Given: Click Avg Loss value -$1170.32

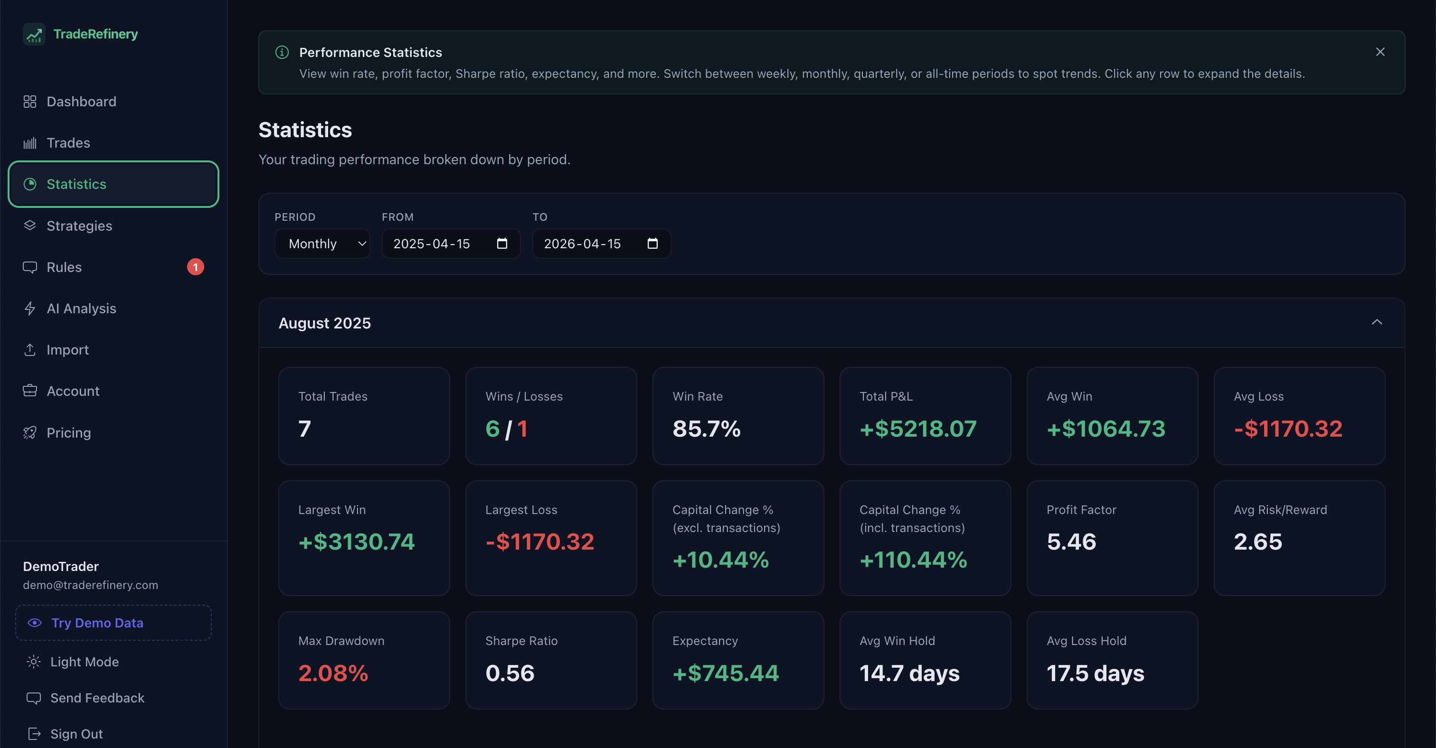Looking at the screenshot, I should tap(1288, 429).
